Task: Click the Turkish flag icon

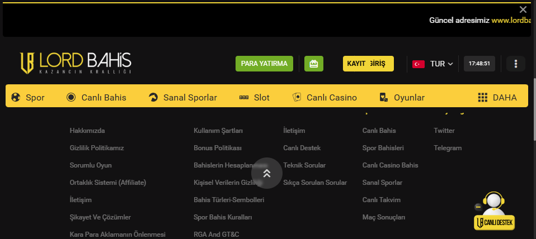Action: (x=419, y=64)
